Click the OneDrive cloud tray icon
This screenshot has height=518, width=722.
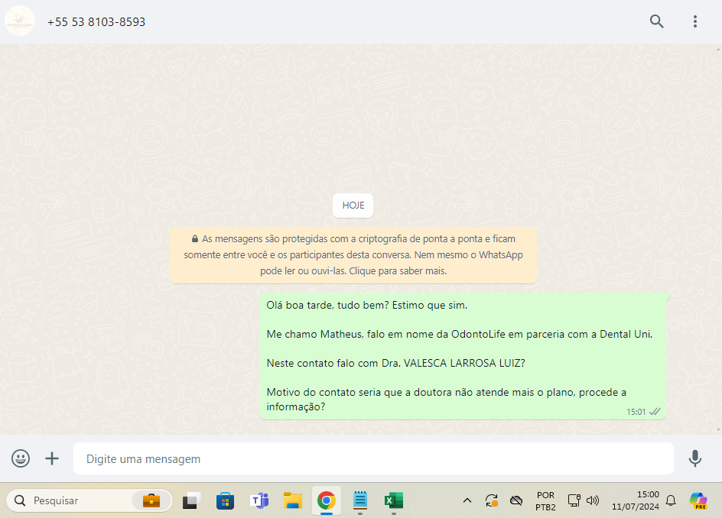click(516, 500)
